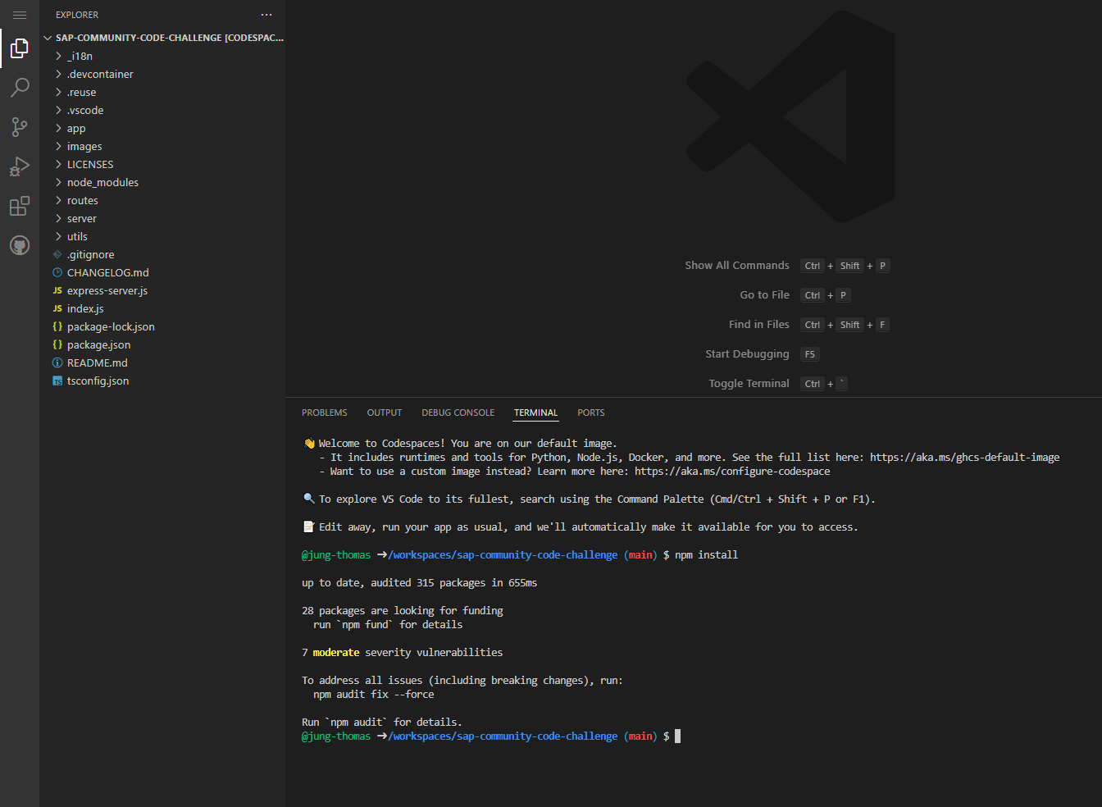Expand the app folder

(x=58, y=128)
